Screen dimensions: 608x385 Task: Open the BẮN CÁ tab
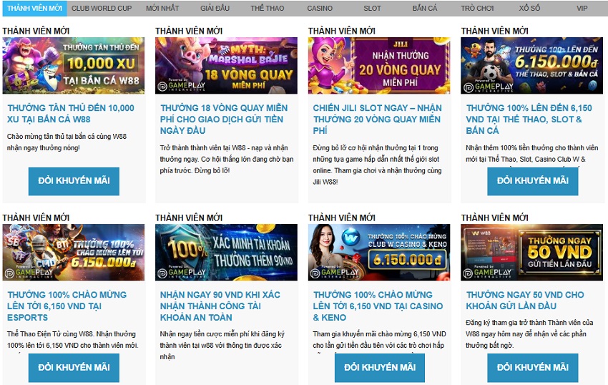pyautogui.click(x=425, y=8)
